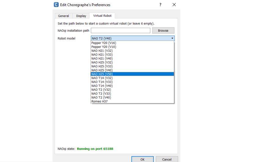This screenshot has height=162, width=257.
Task: Click the NAOqi installation path field
Action: click(x=120, y=31)
